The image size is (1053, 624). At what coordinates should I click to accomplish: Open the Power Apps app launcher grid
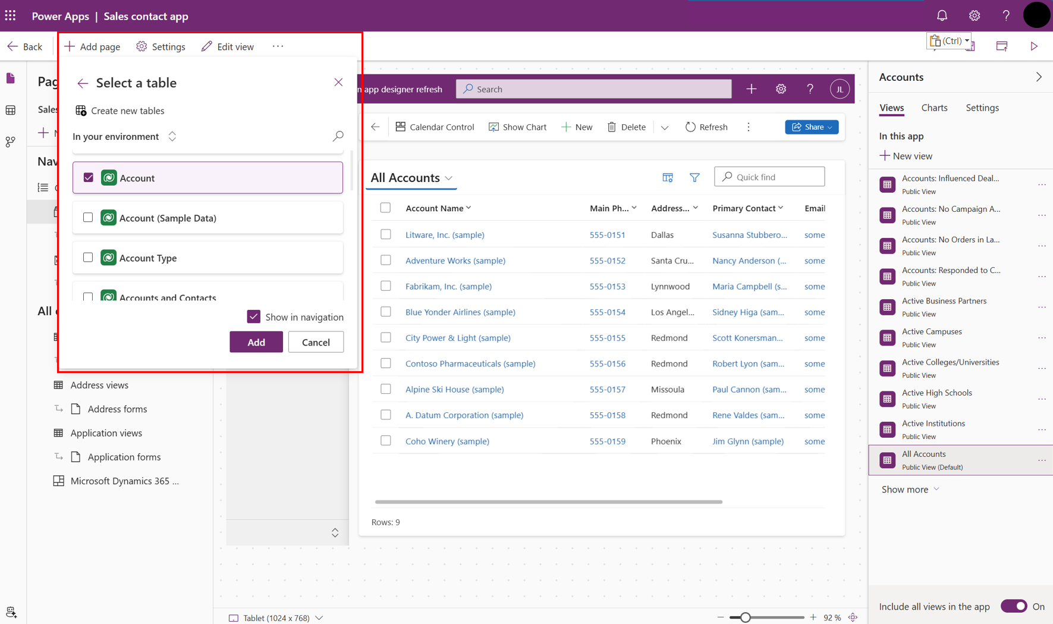(11, 16)
